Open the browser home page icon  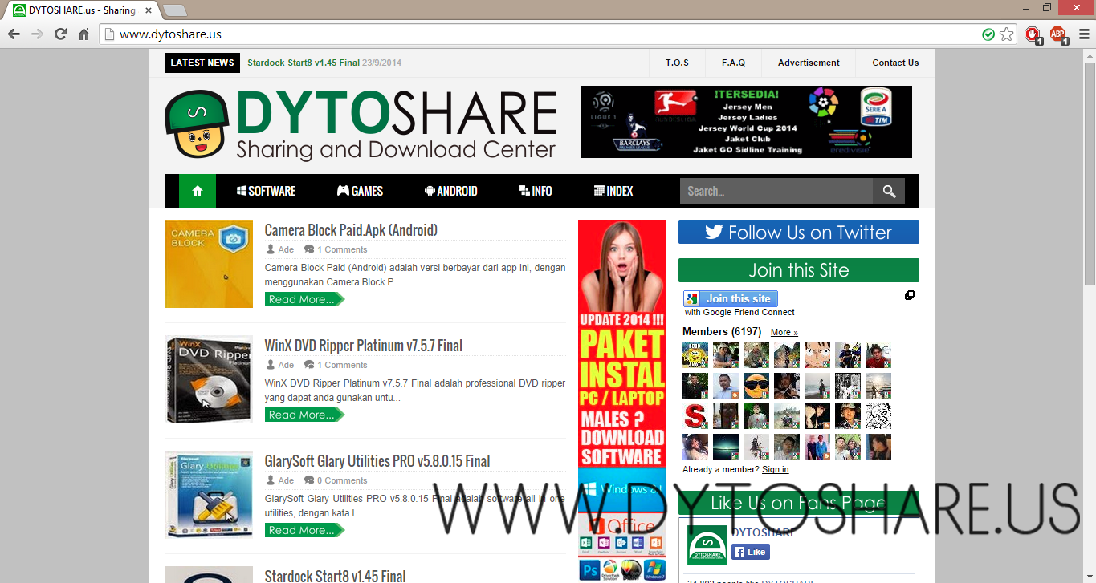[84, 34]
